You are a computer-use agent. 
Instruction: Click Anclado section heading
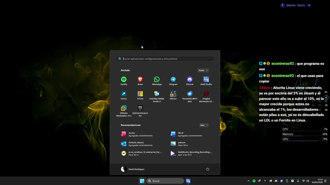pos(125,70)
